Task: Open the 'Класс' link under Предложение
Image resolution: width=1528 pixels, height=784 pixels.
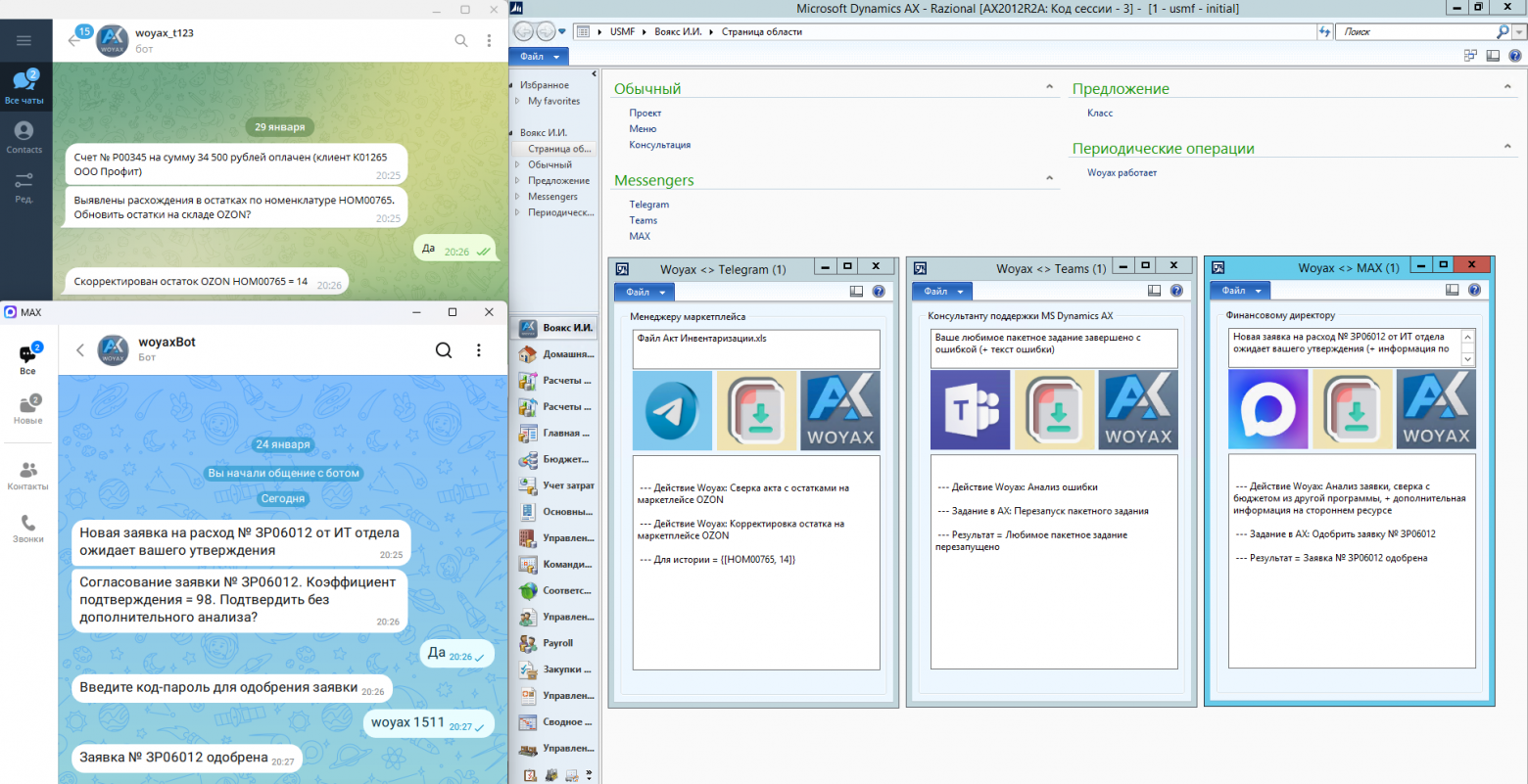Action: click(1100, 114)
